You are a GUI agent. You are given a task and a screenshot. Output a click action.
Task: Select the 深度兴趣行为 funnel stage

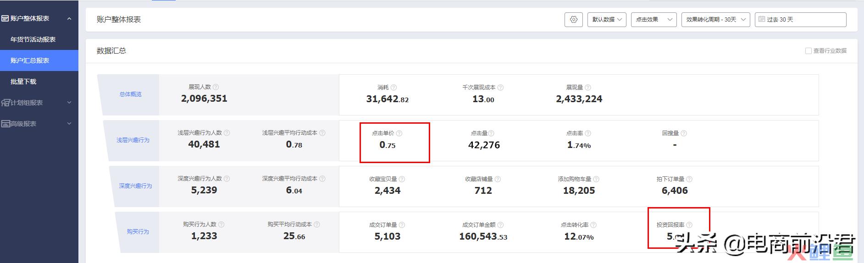[x=135, y=186]
